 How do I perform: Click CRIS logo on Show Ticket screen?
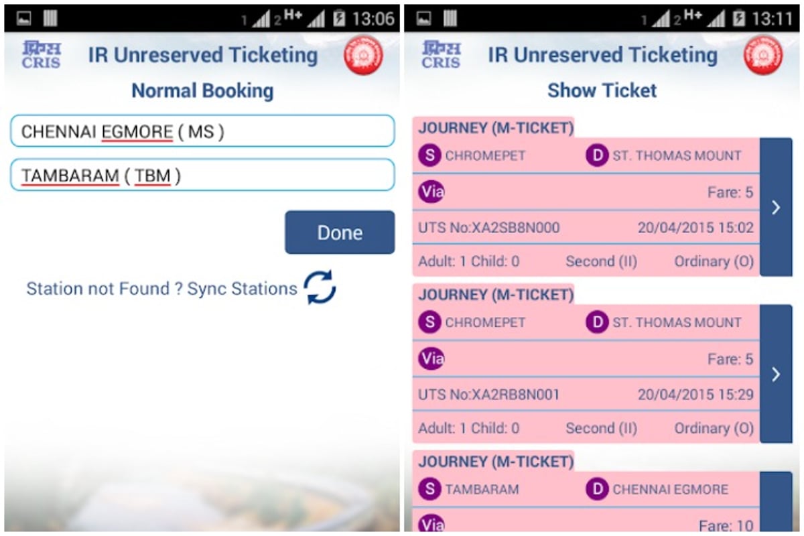click(x=441, y=55)
